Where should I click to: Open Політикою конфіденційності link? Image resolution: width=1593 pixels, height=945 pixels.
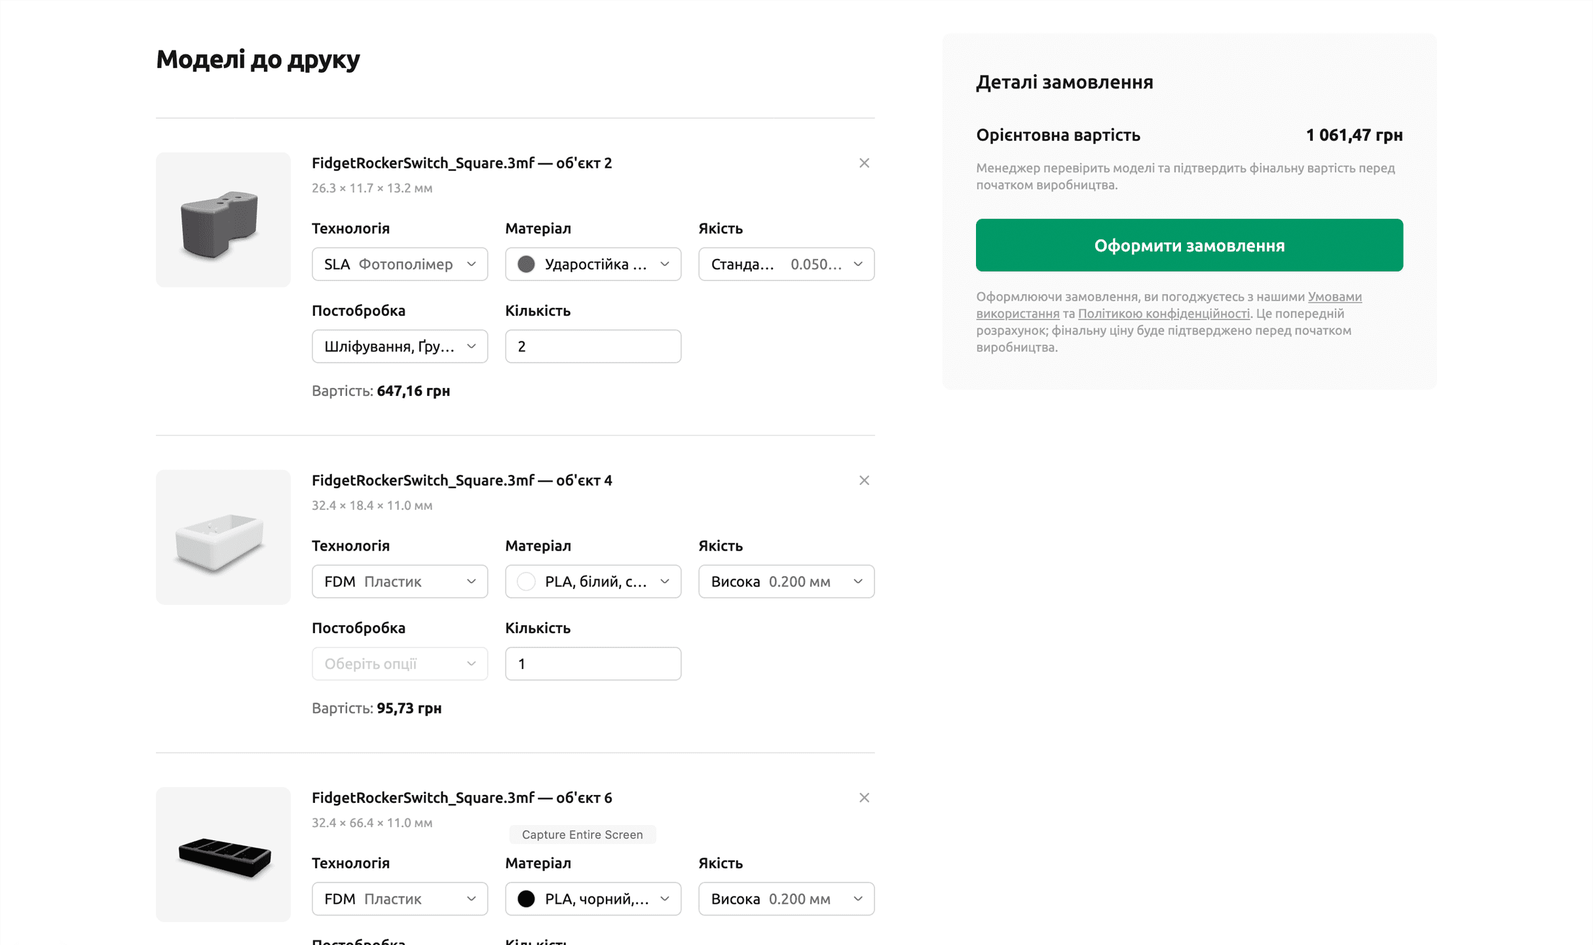tap(1163, 314)
